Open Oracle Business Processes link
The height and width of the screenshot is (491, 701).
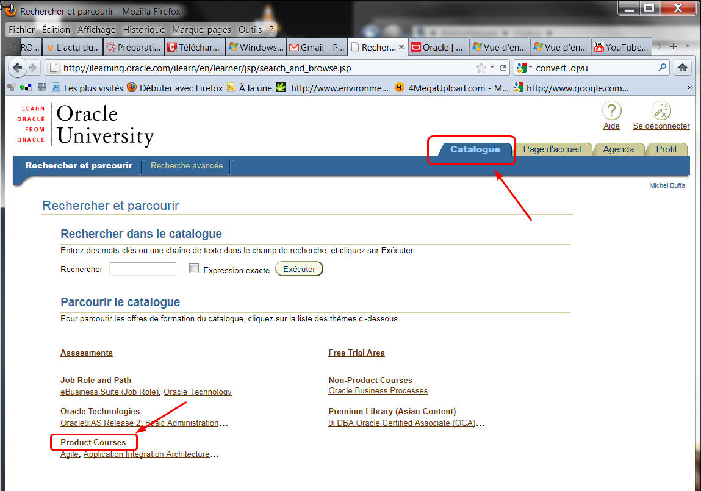[x=378, y=391]
